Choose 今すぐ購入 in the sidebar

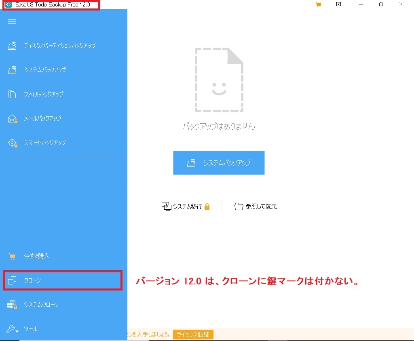click(x=37, y=256)
